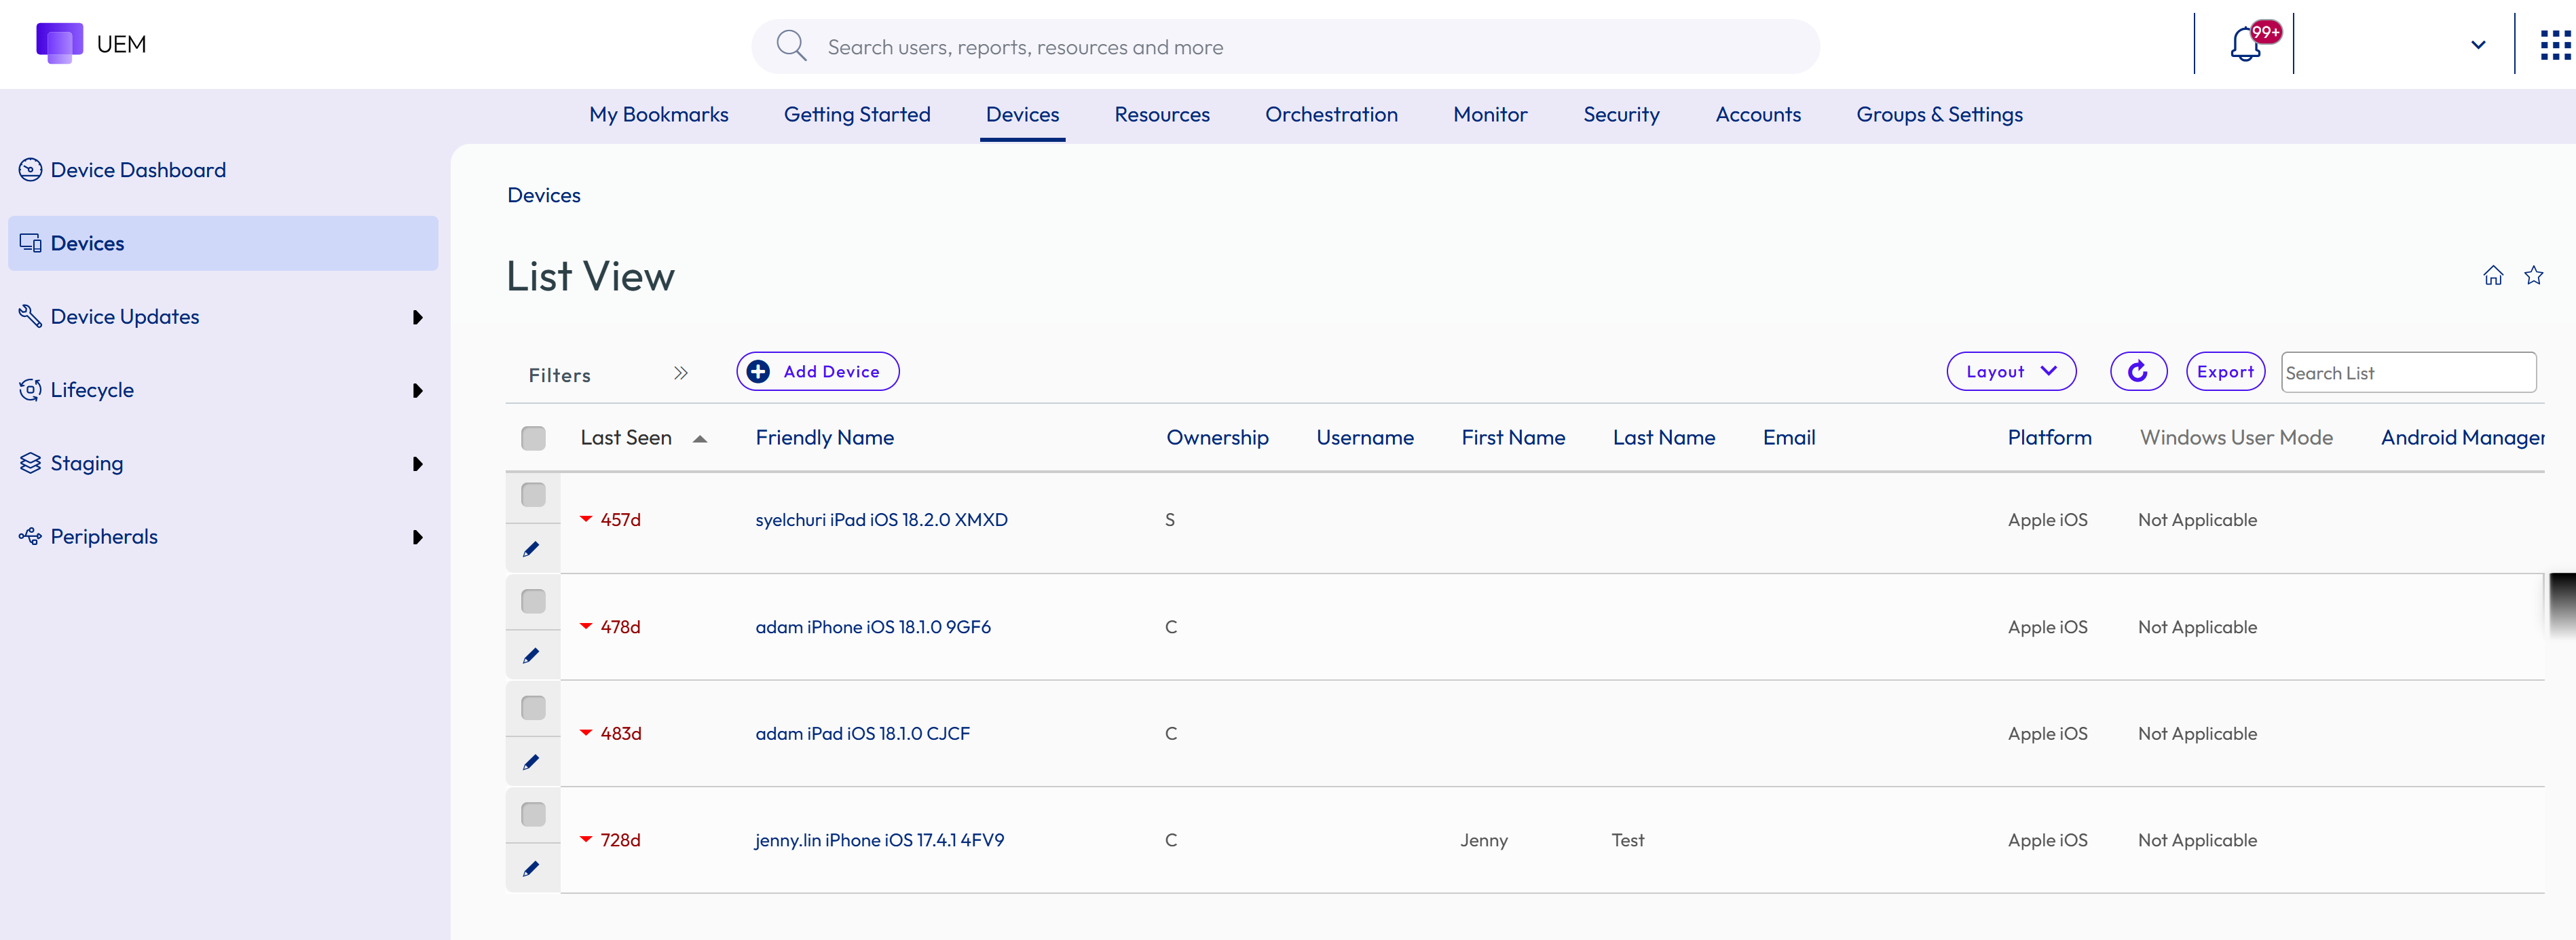This screenshot has height=940, width=2576.
Task: Click the UEM purple logo icon
Action: coord(59,43)
